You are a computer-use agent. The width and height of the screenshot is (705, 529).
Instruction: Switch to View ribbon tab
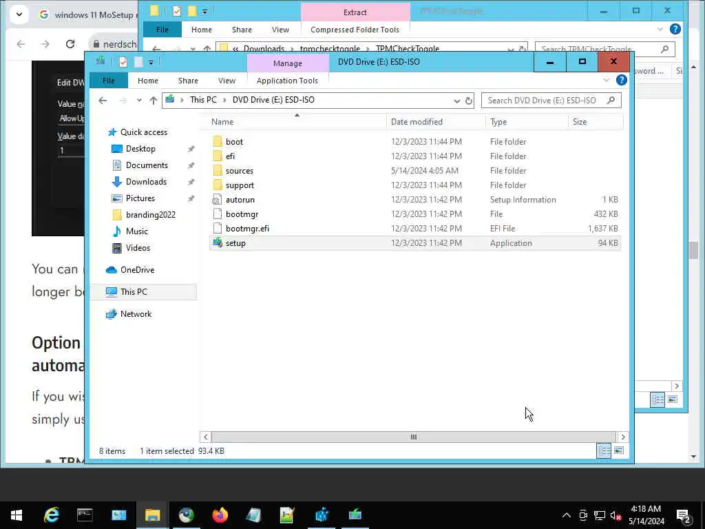(227, 81)
